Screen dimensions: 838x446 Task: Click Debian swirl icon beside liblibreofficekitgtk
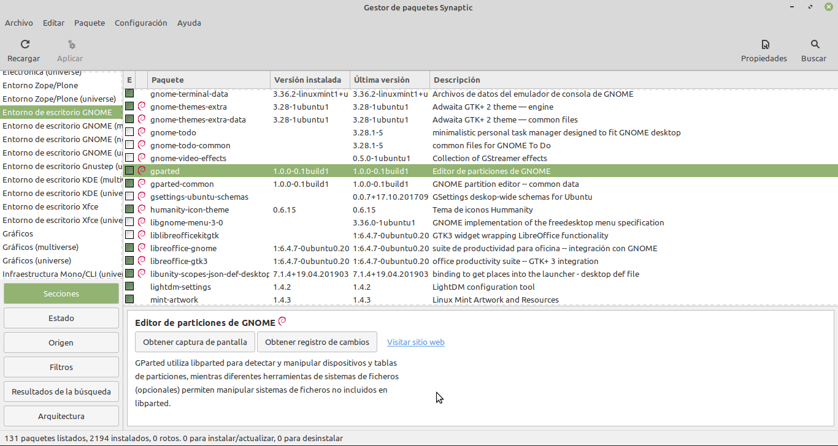pos(142,235)
